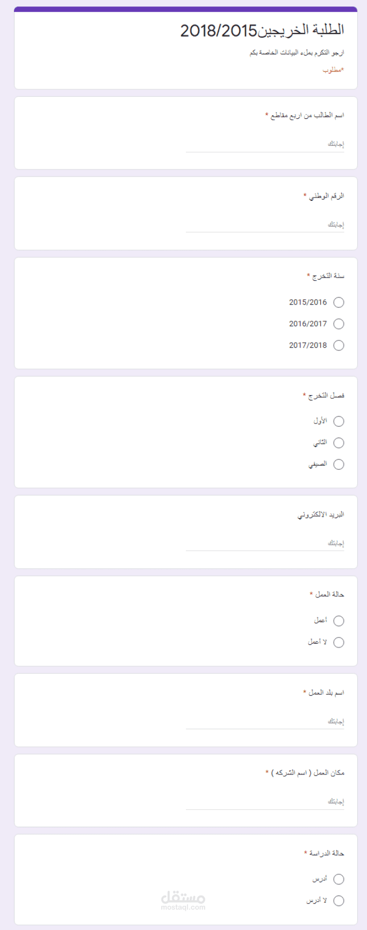The height and width of the screenshot is (930, 367).
Task: Focus the الرقم الوطني answer field
Action: [x=265, y=225]
